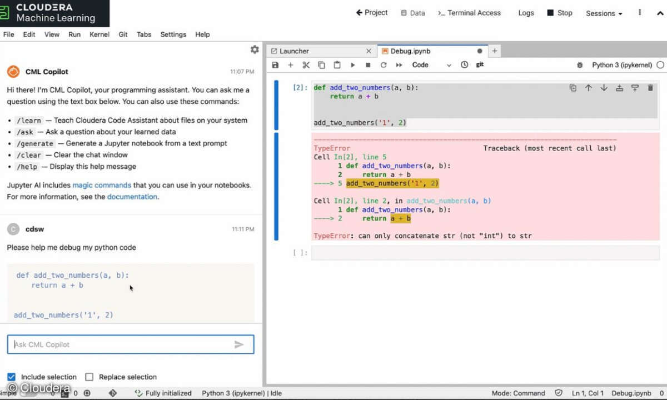Click the trusted notebook shield icon
667x400 pixels.
(x=559, y=393)
